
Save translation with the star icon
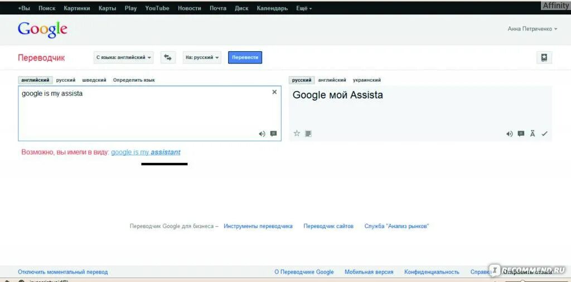pos(297,133)
